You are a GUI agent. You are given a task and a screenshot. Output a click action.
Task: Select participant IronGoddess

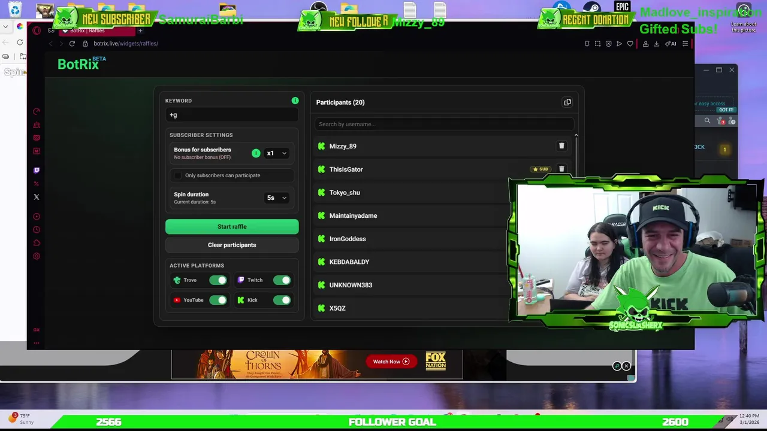point(348,239)
